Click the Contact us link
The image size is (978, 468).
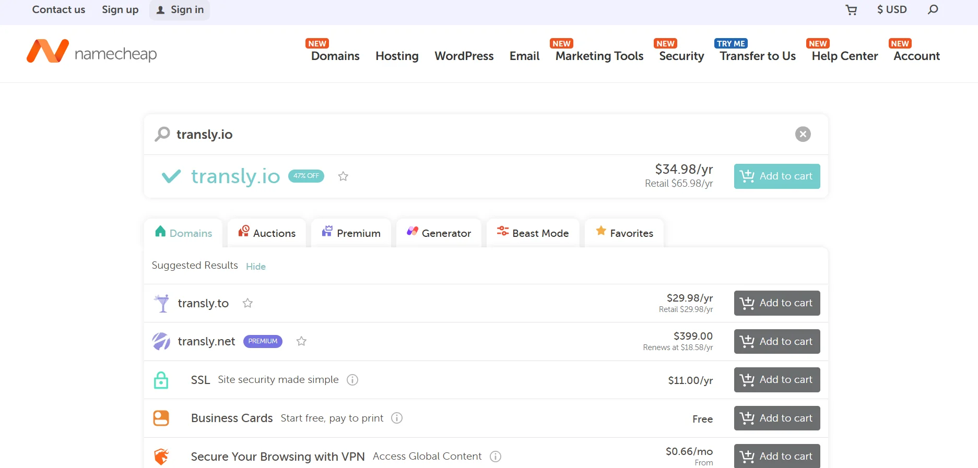tap(58, 9)
